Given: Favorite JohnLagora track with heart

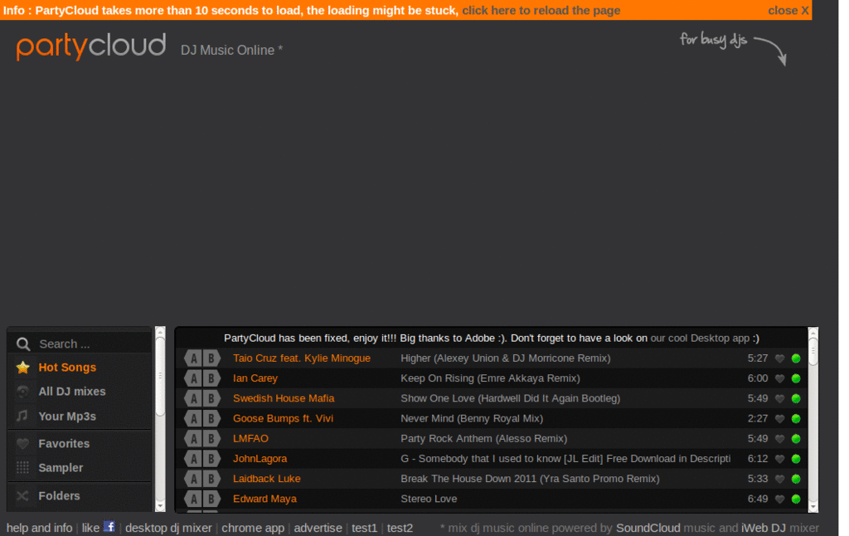Looking at the screenshot, I should 779,459.
